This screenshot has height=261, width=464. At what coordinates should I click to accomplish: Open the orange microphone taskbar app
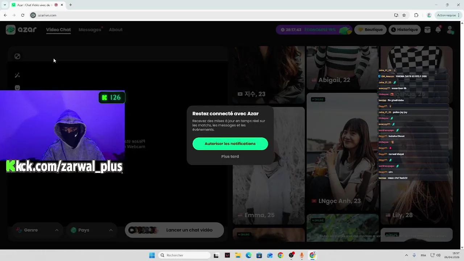coord(302,255)
